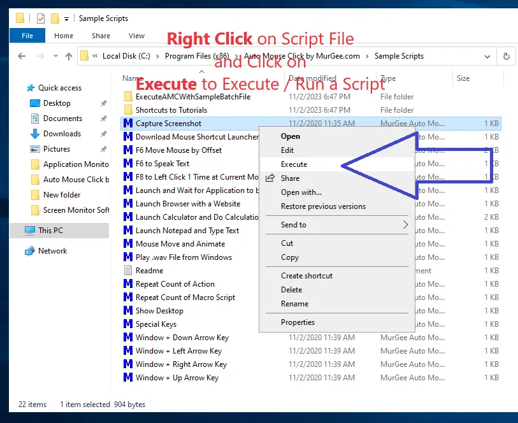The height and width of the screenshot is (423, 518).
Task: Open the recent locations dropdown arrow
Action: tap(55, 56)
